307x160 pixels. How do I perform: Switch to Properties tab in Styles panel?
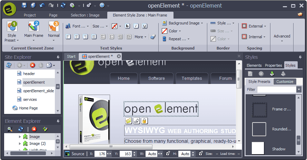tap(273, 65)
